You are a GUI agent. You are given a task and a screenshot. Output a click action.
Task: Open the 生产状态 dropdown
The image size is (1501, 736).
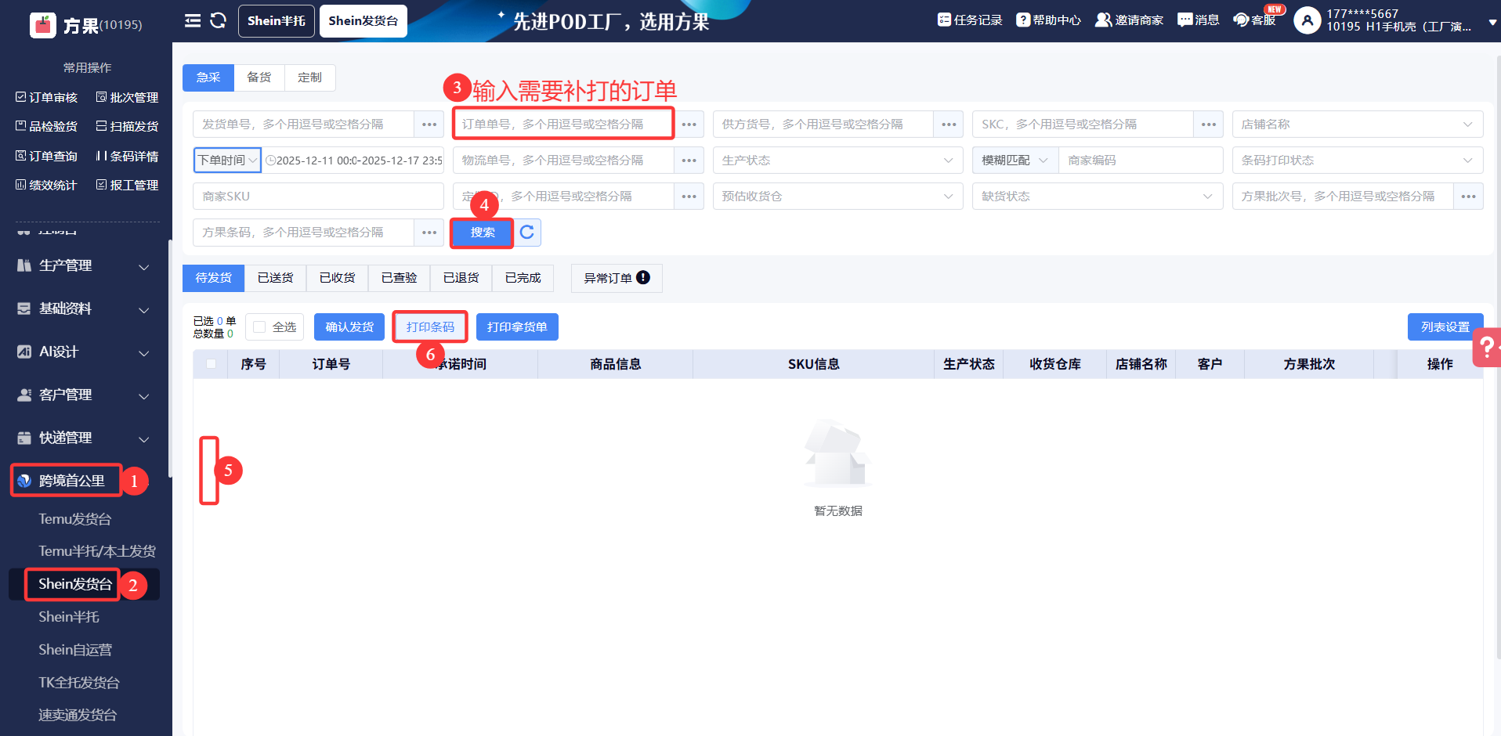click(838, 161)
